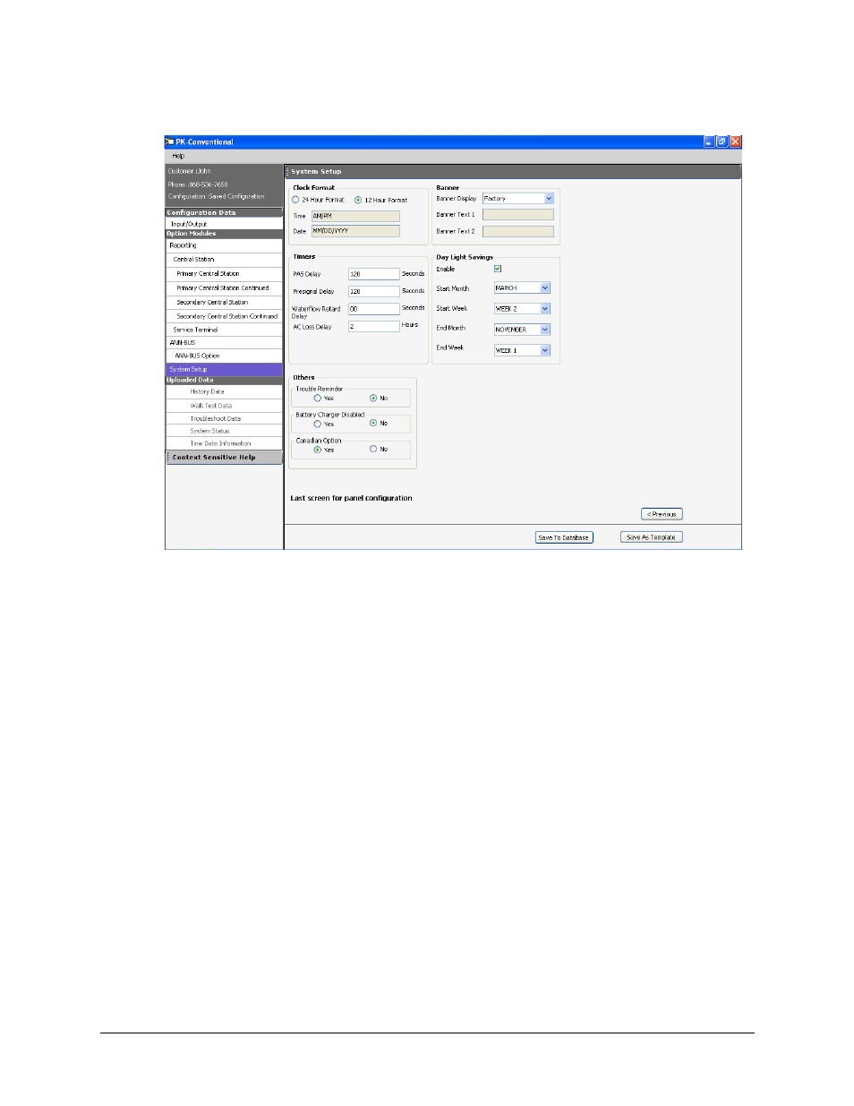Click the Presignal Delay input field

[373, 291]
